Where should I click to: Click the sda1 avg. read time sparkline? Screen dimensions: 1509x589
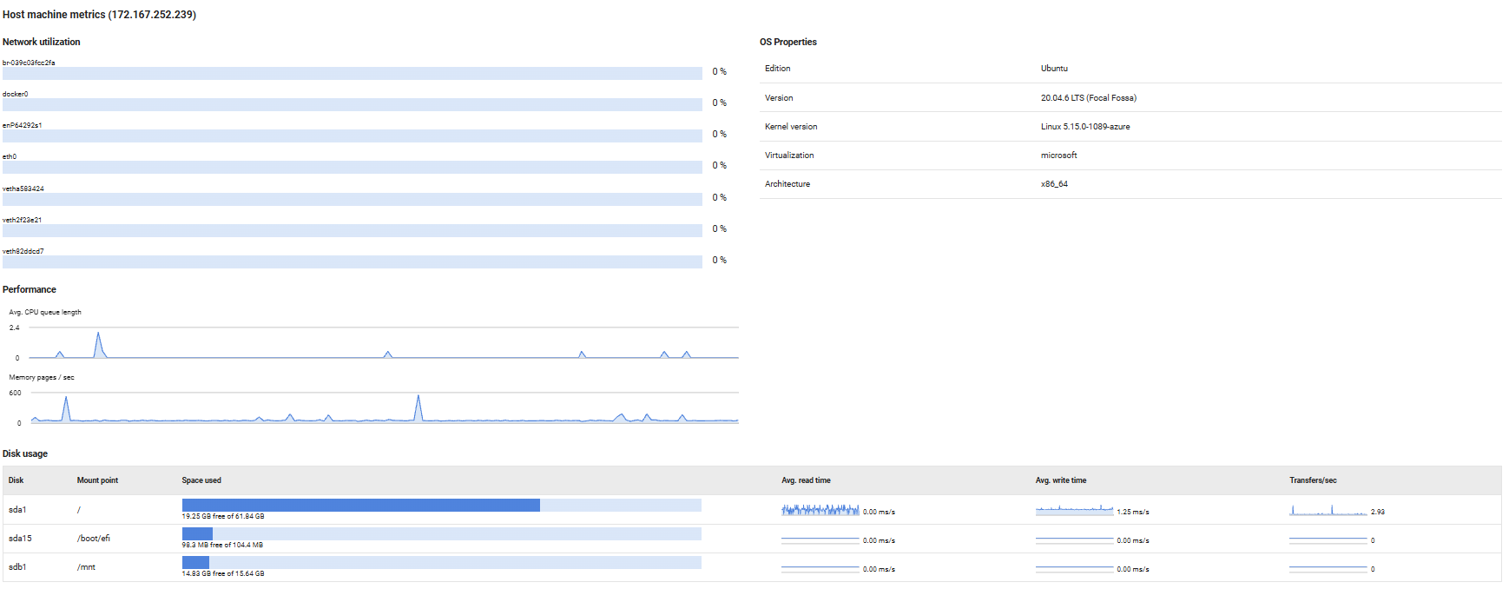click(x=820, y=510)
